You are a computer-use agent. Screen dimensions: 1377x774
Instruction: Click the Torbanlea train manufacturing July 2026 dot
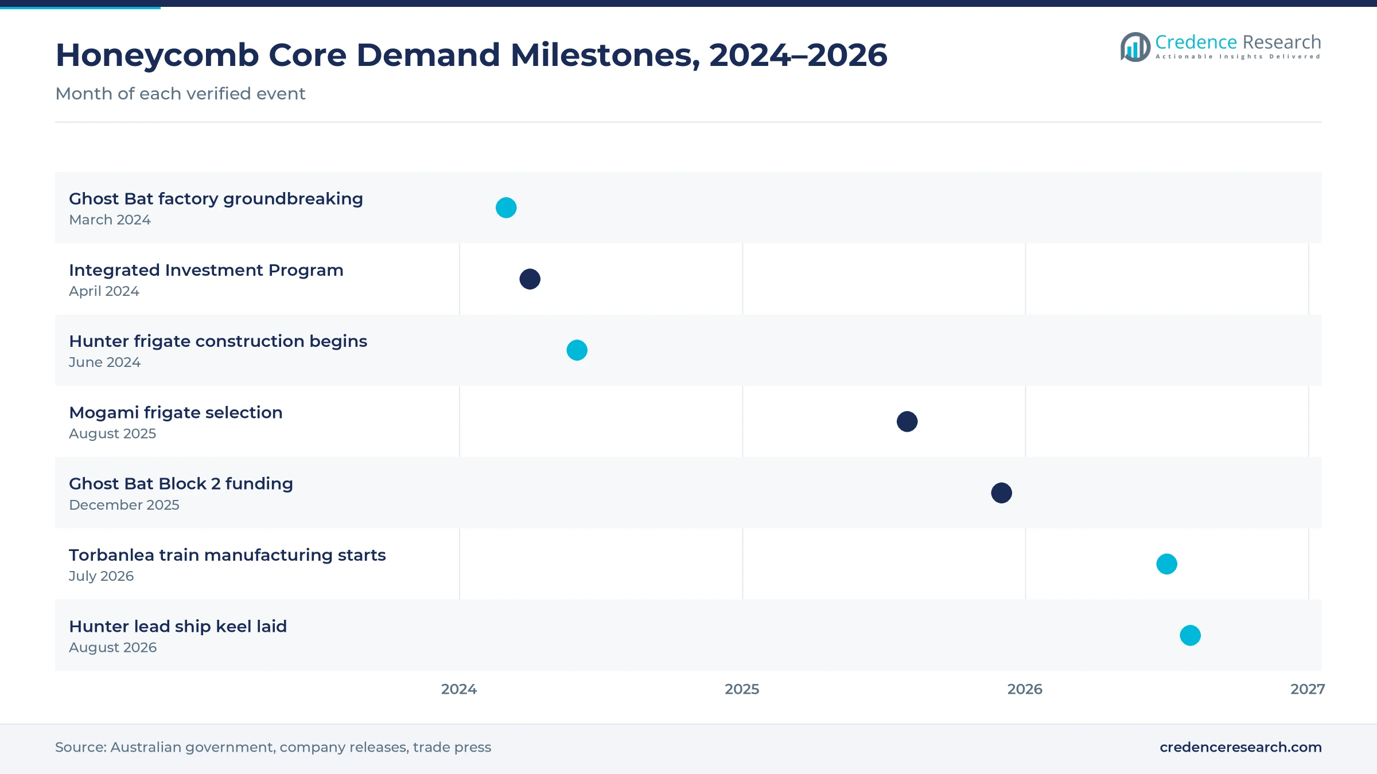point(1166,564)
